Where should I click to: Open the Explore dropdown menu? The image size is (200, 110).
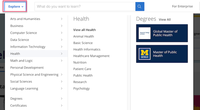pyautogui.click(x=16, y=7)
